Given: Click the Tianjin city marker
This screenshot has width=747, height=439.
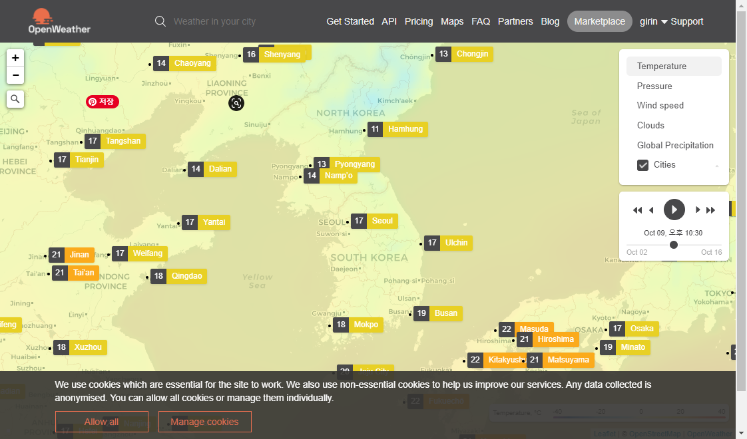Looking at the screenshot, I should (79, 160).
